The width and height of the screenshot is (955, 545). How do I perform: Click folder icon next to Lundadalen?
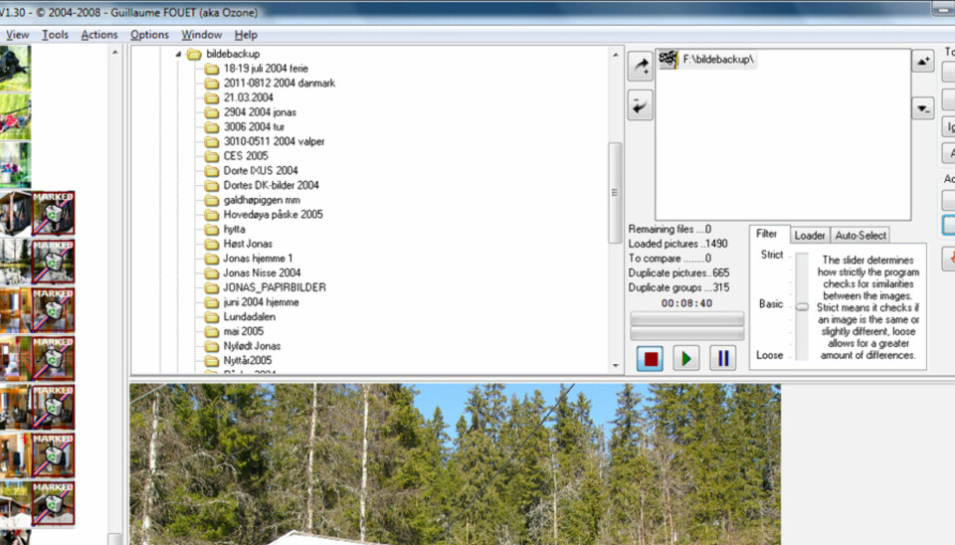tap(211, 316)
